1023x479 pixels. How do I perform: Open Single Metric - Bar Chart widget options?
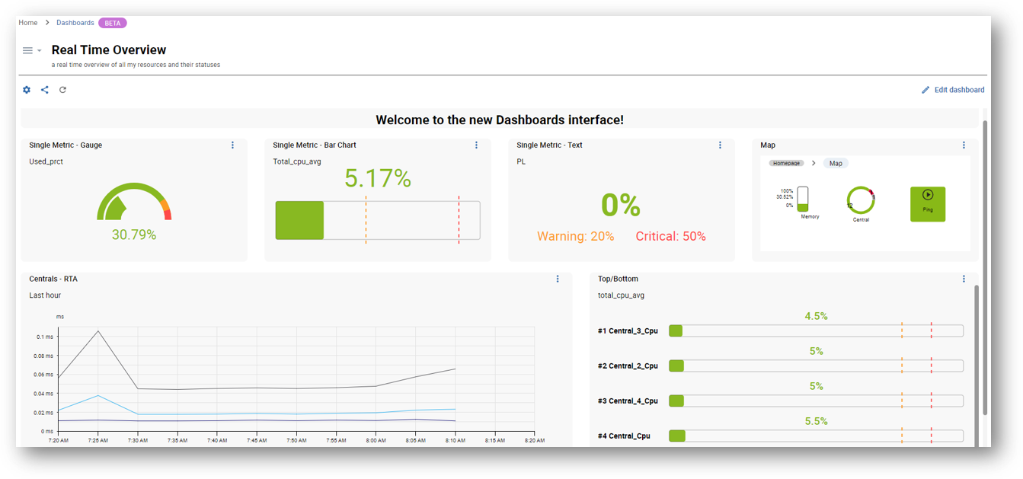coord(476,145)
